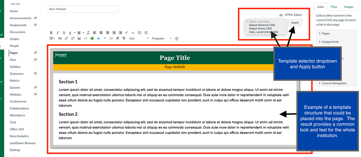Toggle visibility eye next to Announcements

click(35, 18)
